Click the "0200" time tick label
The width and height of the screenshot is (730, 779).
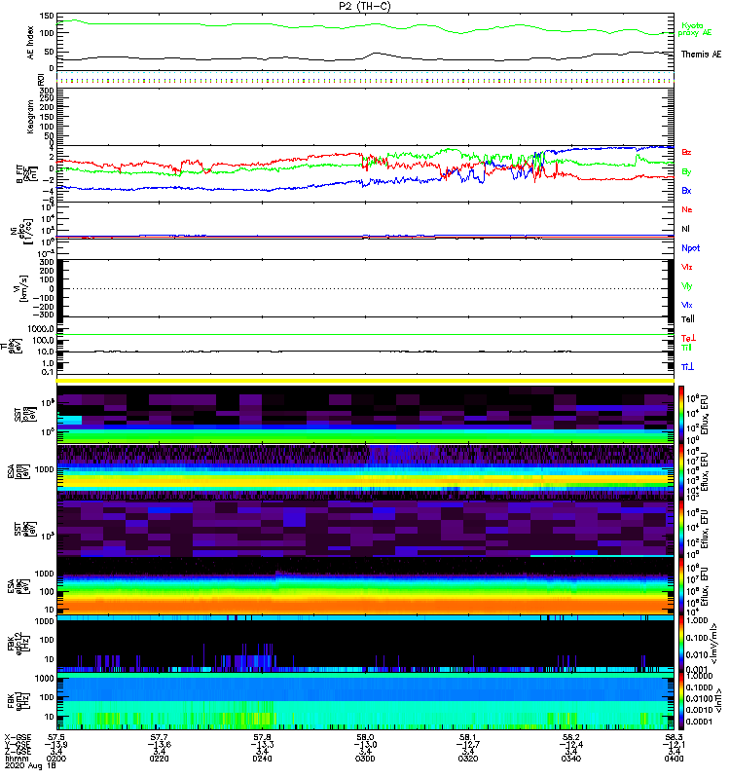(56, 759)
